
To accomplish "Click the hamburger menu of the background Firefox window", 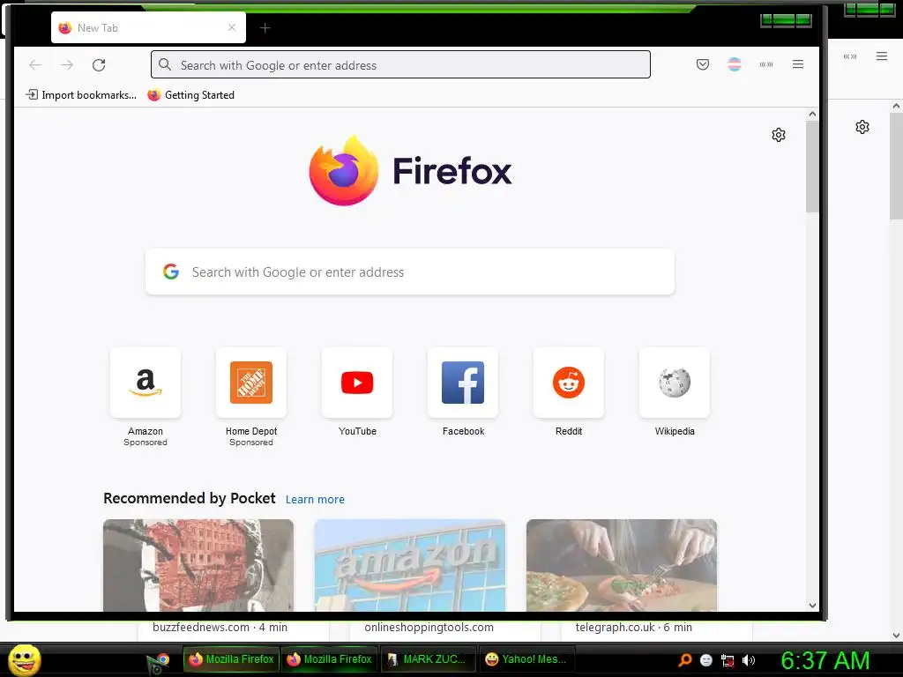I will 882,56.
